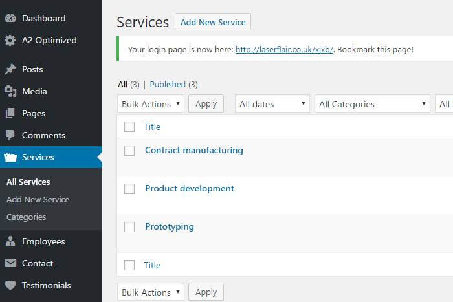453x302 pixels.
Task: Tick the Contract manufacturing checkbox
Action: pos(129,151)
